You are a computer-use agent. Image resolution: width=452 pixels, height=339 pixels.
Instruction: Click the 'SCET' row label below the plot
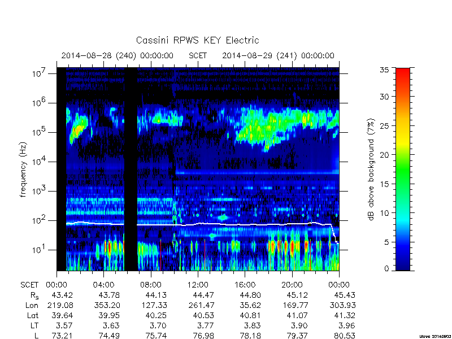[x=29, y=285]
